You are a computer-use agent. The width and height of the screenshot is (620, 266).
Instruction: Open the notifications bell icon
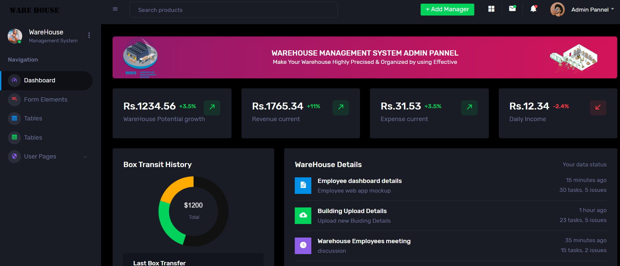pos(533,9)
